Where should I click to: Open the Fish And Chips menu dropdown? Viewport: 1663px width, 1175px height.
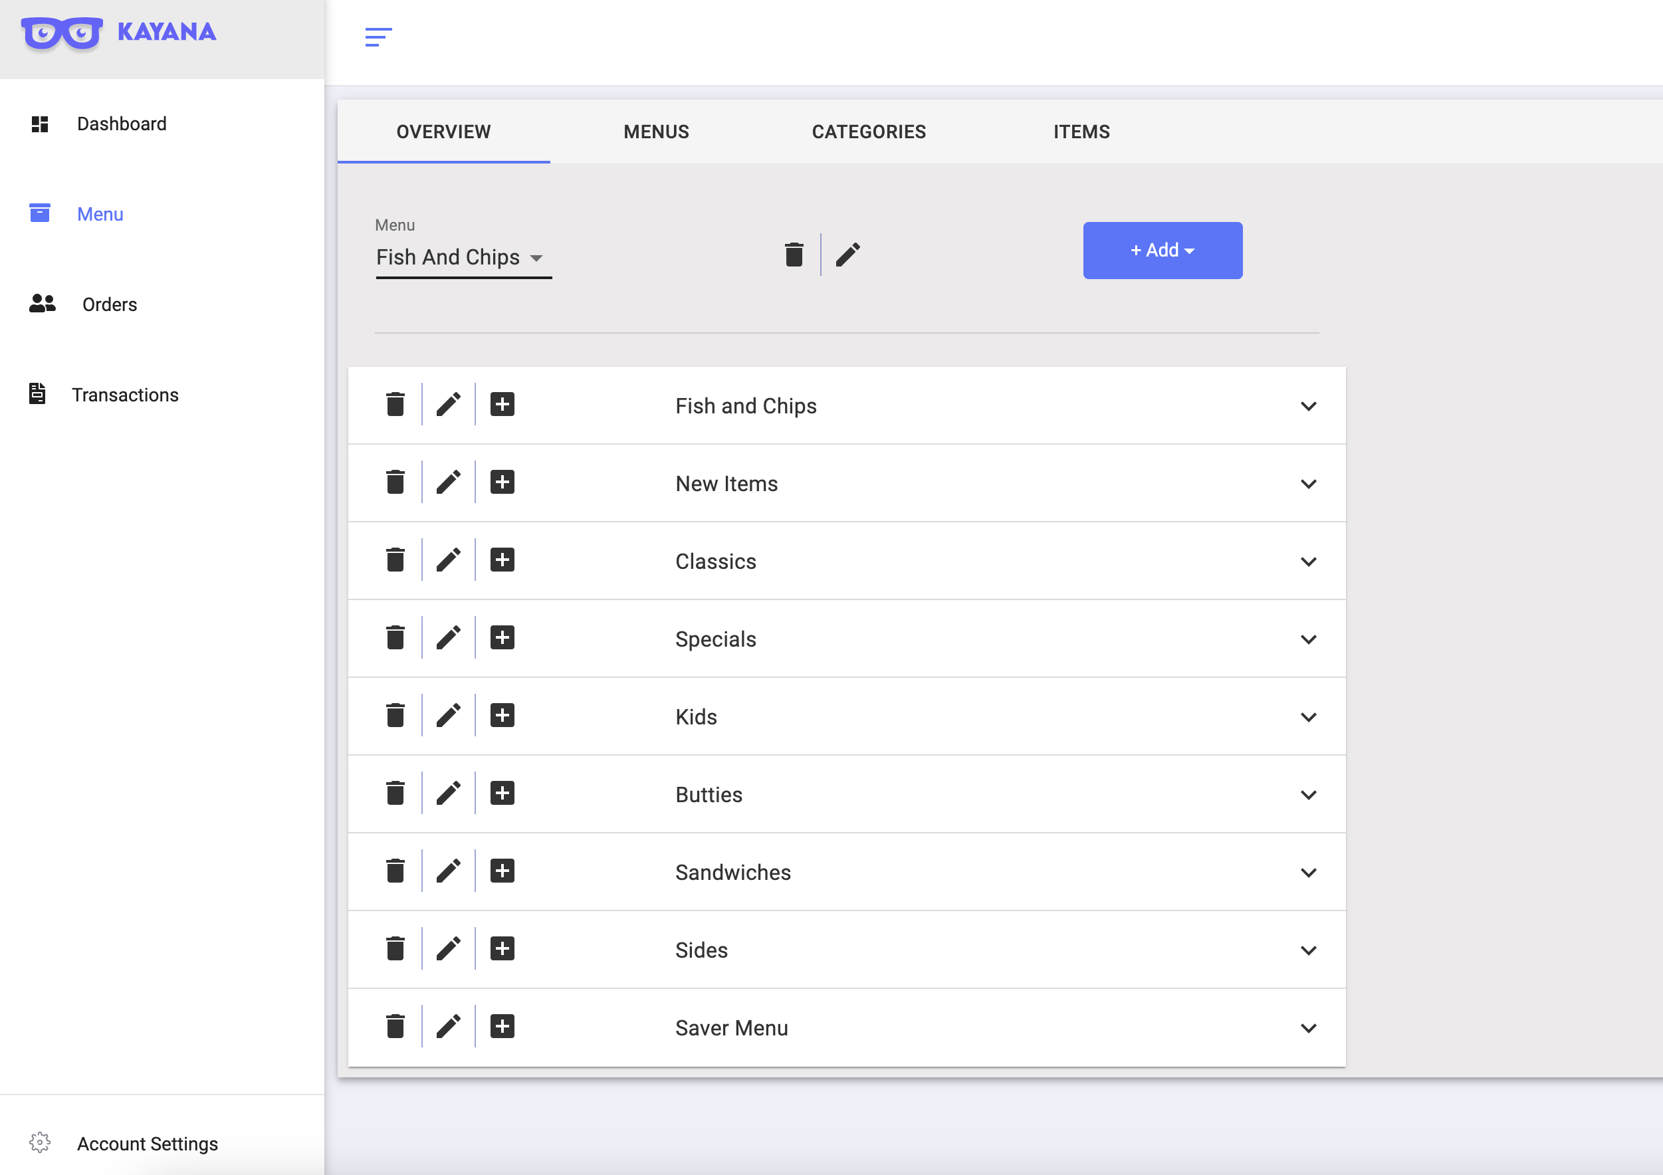point(463,258)
